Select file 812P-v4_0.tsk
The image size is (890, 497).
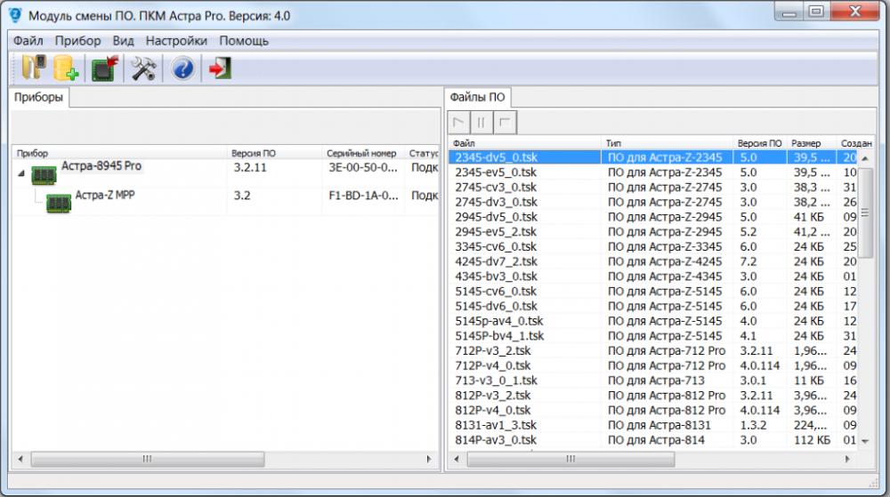coord(493,410)
